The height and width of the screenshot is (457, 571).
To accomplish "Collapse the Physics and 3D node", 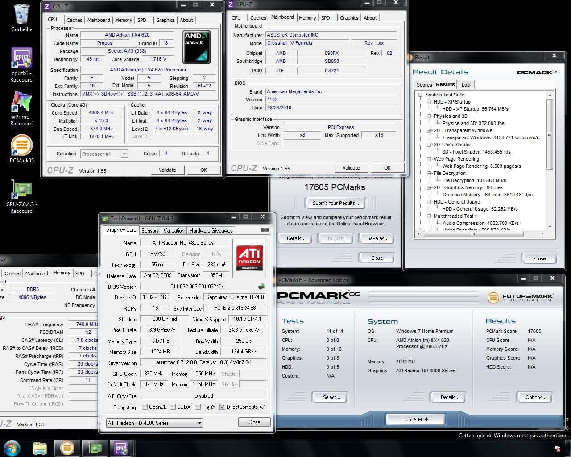I will 429,116.
